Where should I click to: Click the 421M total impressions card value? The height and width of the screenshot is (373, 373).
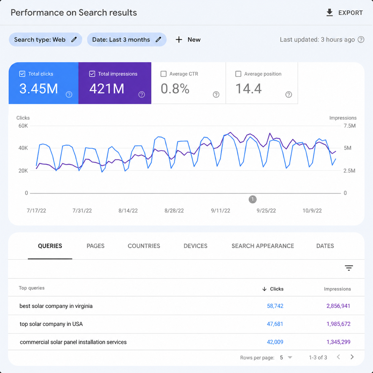tap(107, 89)
